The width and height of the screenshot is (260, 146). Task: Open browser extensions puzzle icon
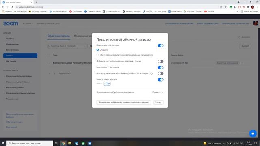[x=248, y=7]
